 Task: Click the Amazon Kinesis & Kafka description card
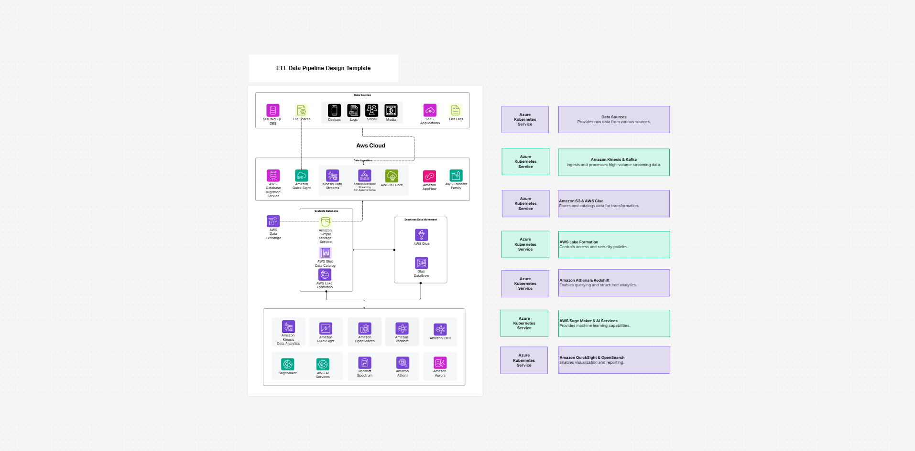pyautogui.click(x=614, y=162)
